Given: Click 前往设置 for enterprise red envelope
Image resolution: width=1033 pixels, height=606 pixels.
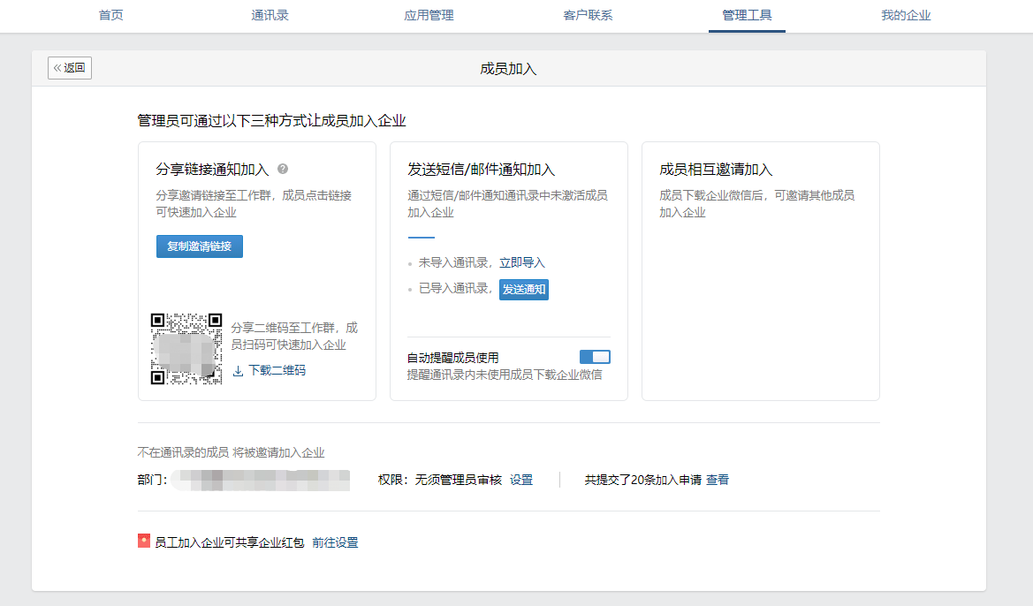Looking at the screenshot, I should pos(335,542).
